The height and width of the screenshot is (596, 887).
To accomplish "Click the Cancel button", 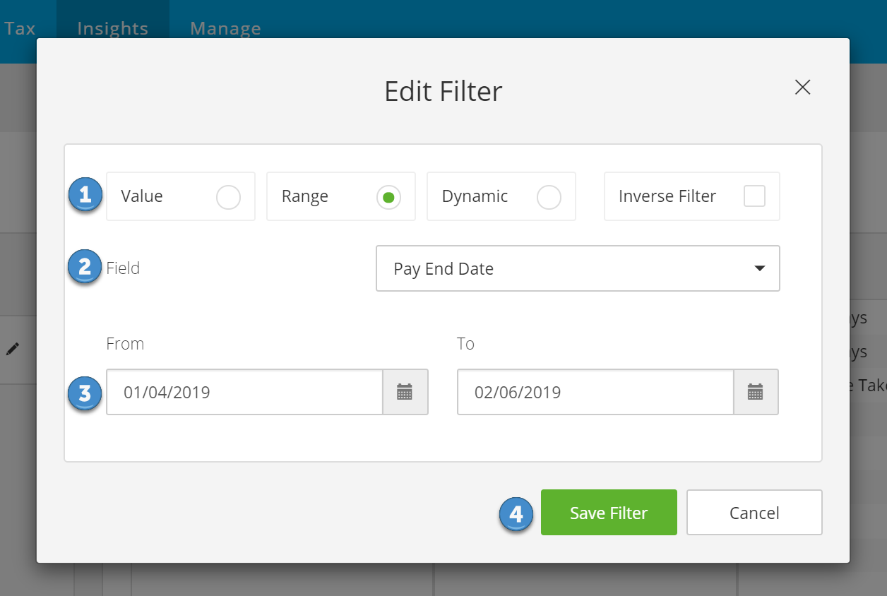I will tap(754, 513).
